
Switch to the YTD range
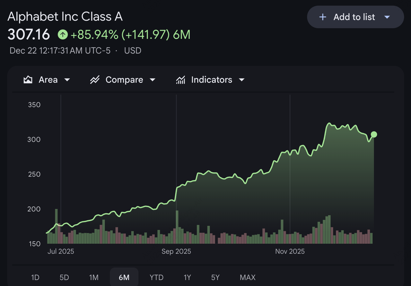(x=156, y=277)
